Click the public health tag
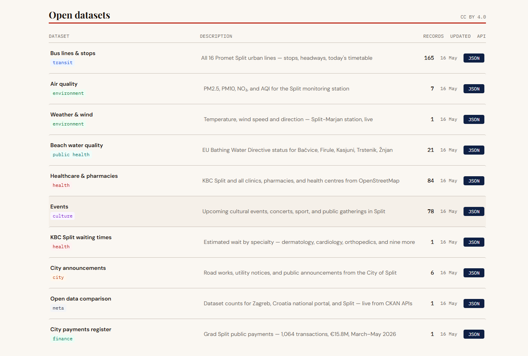This screenshot has height=356, width=528. pos(71,155)
